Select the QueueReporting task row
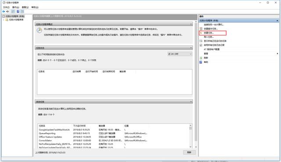Screen dimensions: 281x162 [x=114, y=133]
